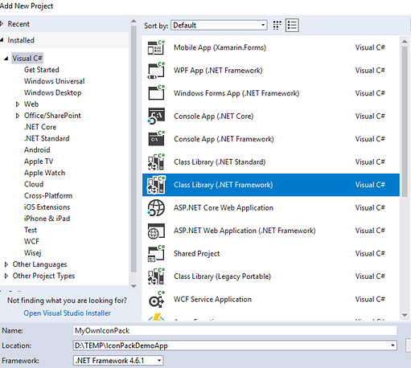Click the Class Library (Legacy Portable) icon
The height and width of the screenshot is (368, 411).
156,276
